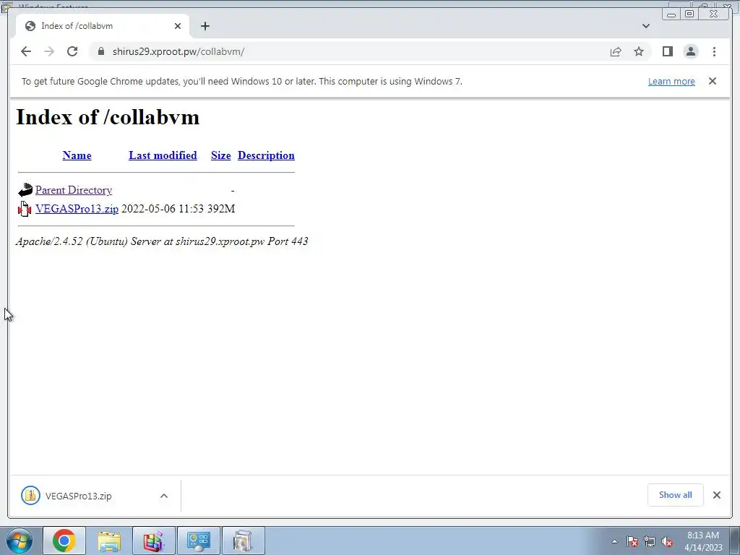
Task: Sort listing by Name
Action: tap(77, 155)
